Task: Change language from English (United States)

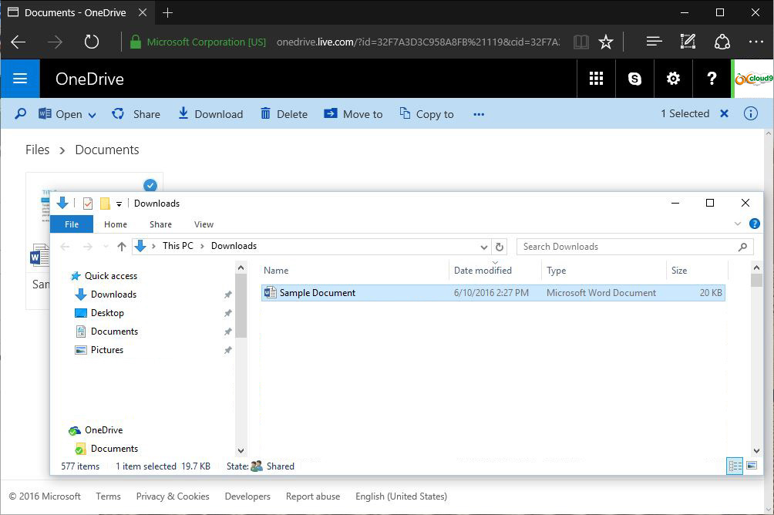Action: point(402,496)
